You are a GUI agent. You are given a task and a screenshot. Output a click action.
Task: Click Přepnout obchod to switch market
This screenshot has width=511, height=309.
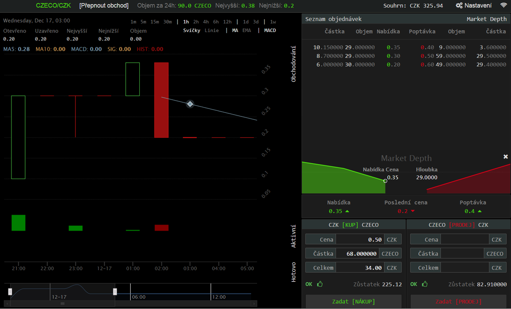click(x=104, y=6)
